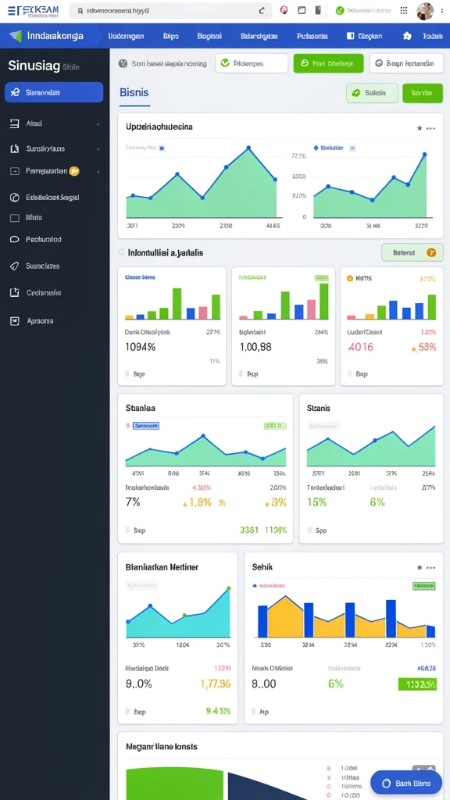Open the user profile avatar

(x=424, y=11)
